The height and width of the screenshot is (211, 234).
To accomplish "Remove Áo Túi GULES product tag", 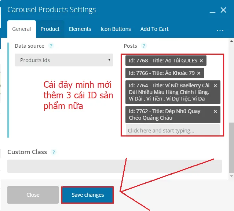I will click(201, 61).
